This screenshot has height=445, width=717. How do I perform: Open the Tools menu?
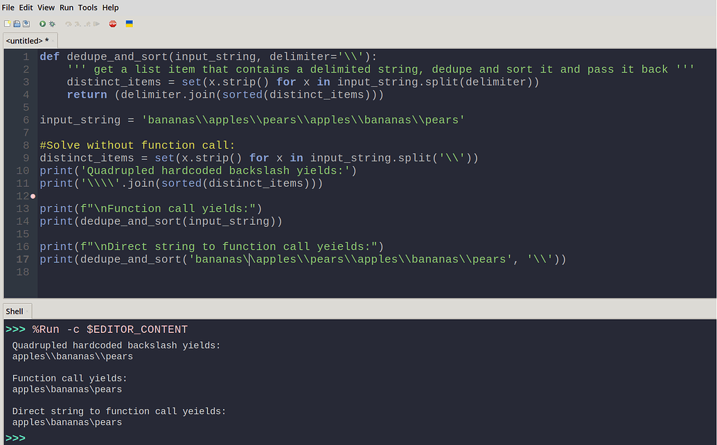(88, 8)
